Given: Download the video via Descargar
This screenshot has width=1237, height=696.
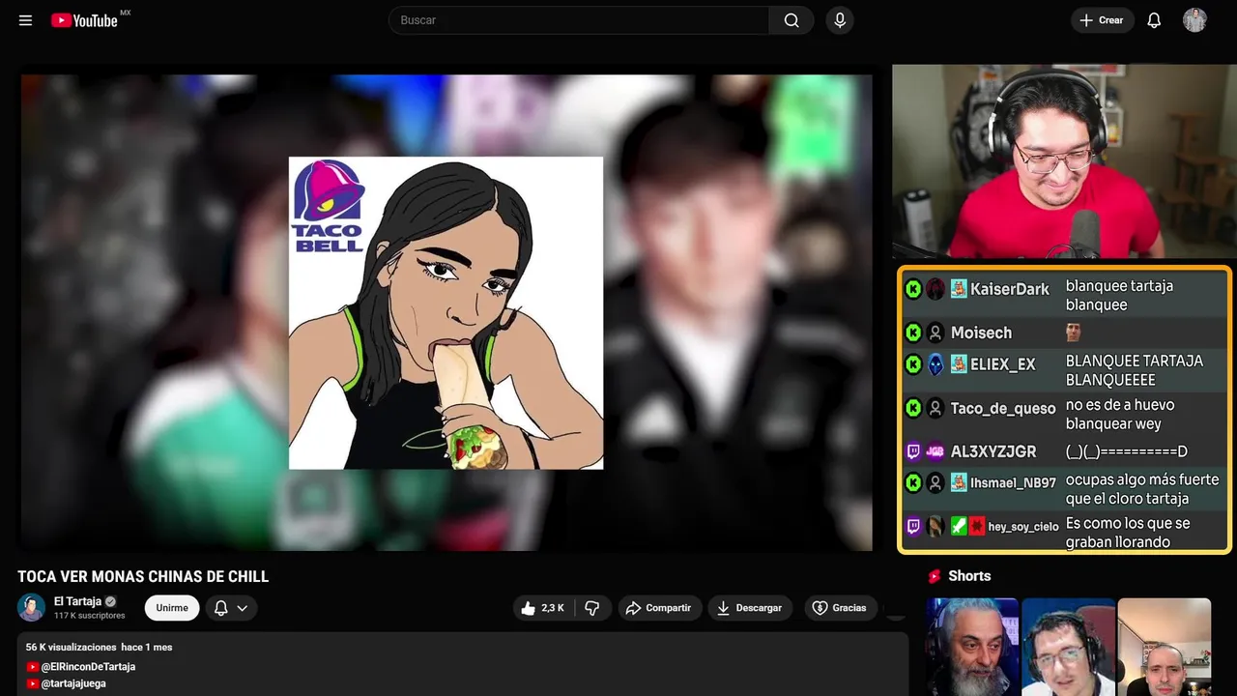Looking at the screenshot, I should (750, 608).
